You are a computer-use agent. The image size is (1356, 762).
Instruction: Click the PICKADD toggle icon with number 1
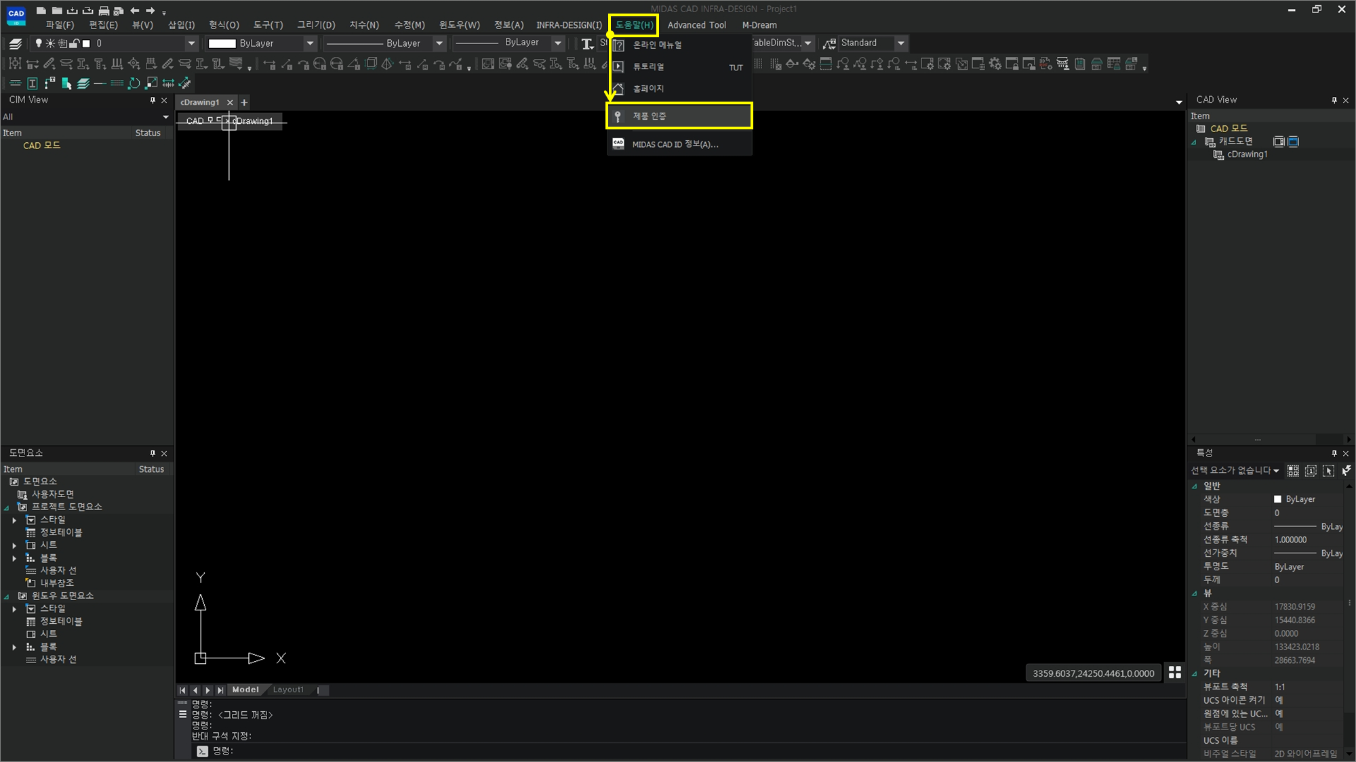(x=1311, y=470)
